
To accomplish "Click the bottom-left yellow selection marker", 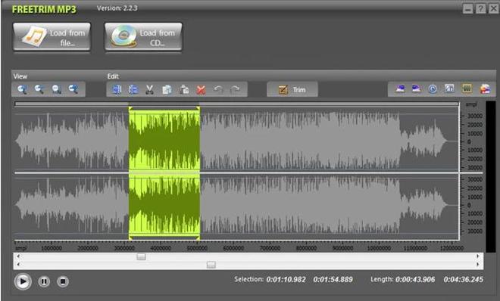I will [x=130, y=237].
